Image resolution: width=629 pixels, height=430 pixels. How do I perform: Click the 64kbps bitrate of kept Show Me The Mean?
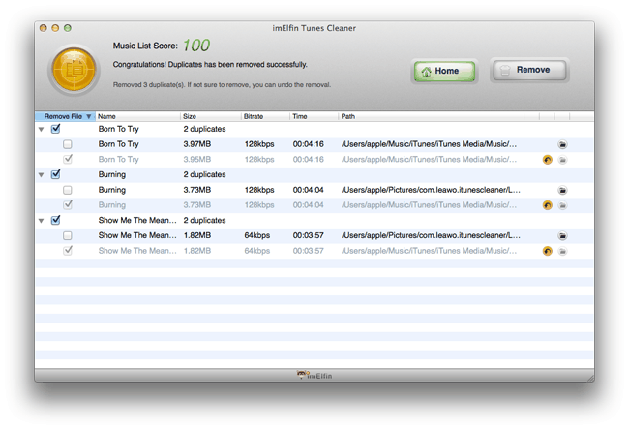[257, 235]
